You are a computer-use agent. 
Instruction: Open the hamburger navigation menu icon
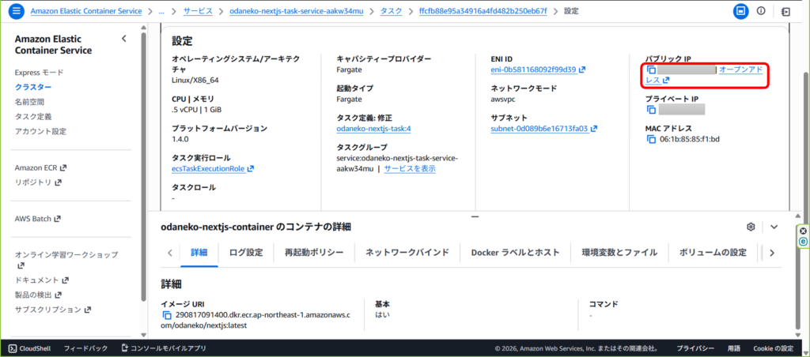16,12
